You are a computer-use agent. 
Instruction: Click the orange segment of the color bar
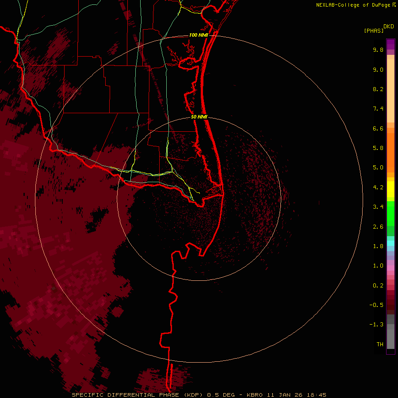coord(390,153)
